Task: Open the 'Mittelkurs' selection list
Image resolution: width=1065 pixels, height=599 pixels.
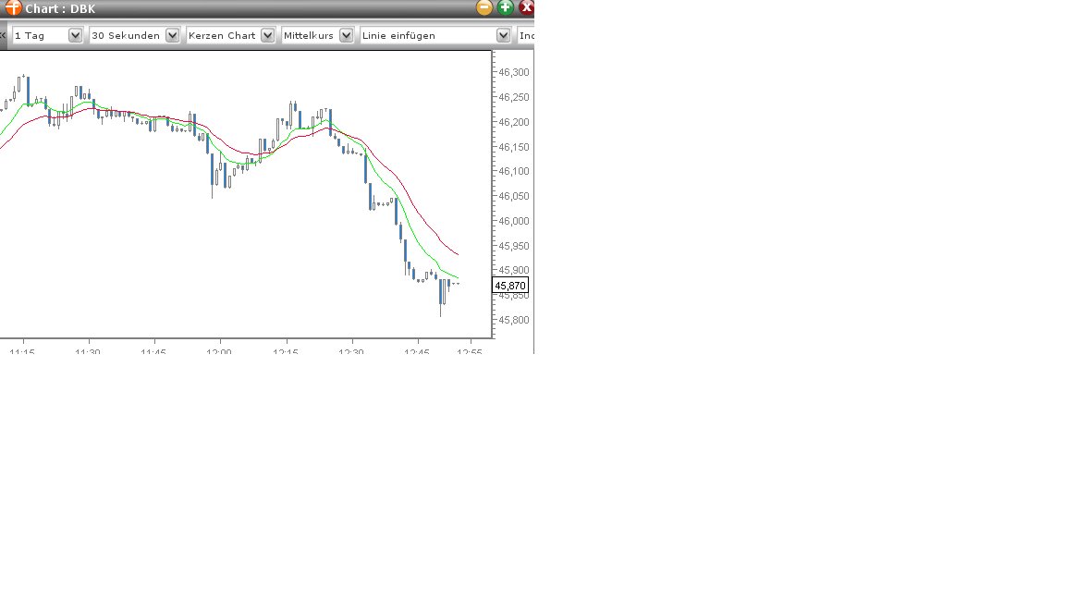Action: click(346, 34)
